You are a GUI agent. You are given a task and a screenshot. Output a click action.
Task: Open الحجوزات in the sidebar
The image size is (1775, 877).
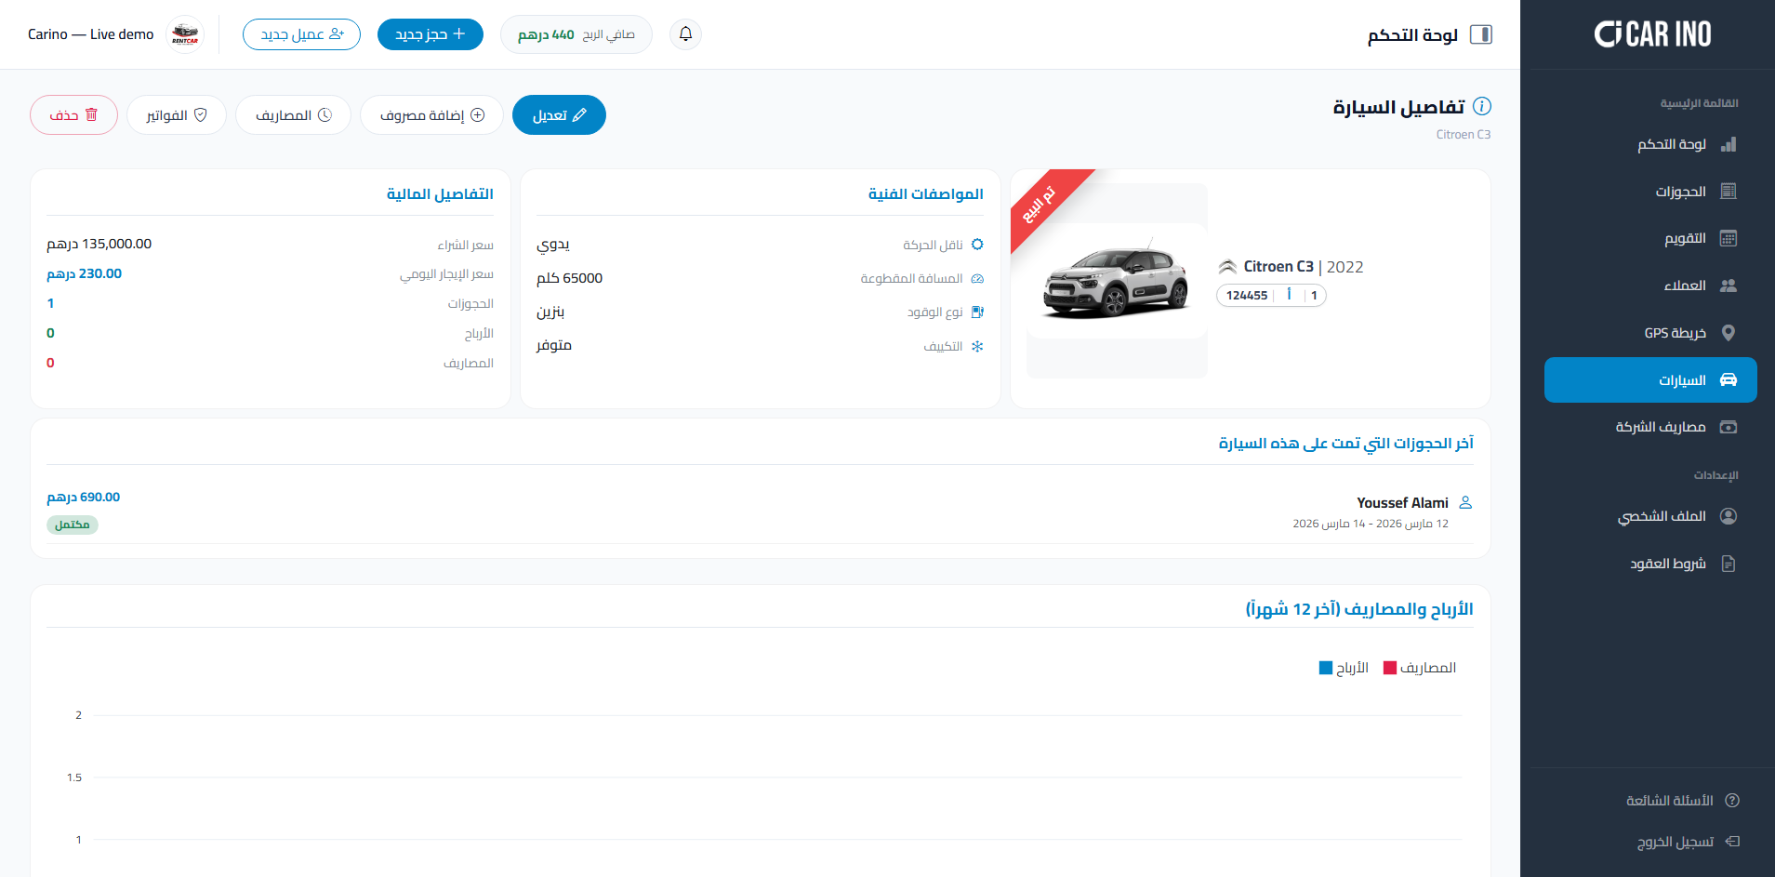coord(1650,192)
